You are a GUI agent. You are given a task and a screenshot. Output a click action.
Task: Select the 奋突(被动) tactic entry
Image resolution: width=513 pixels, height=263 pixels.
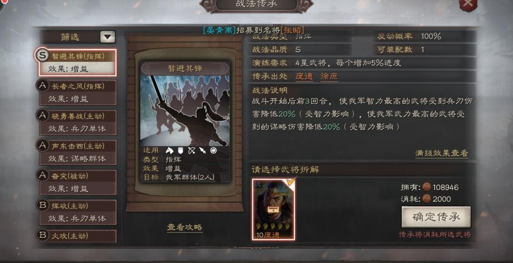78,183
